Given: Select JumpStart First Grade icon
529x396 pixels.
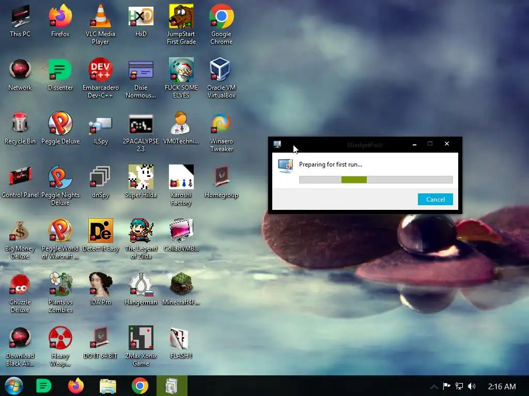Looking at the screenshot, I should click(181, 24).
